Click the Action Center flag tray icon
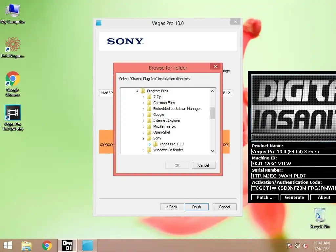Image resolution: width=336 pixels, height=252 pixels. (x=289, y=246)
